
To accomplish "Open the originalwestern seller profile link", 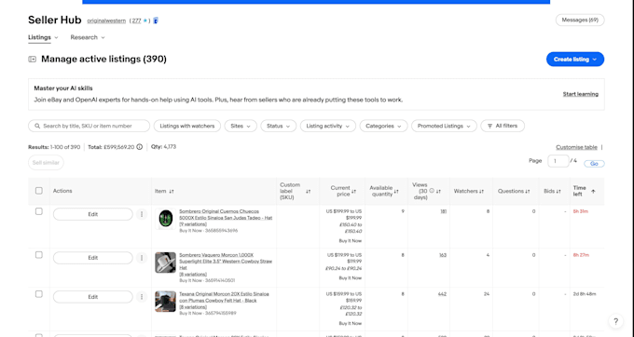I will pos(106,20).
